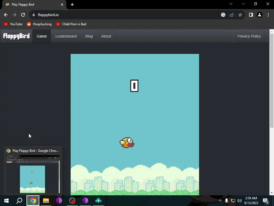Click the FlappyBird logo
The image size is (274, 206).
[x=16, y=36]
